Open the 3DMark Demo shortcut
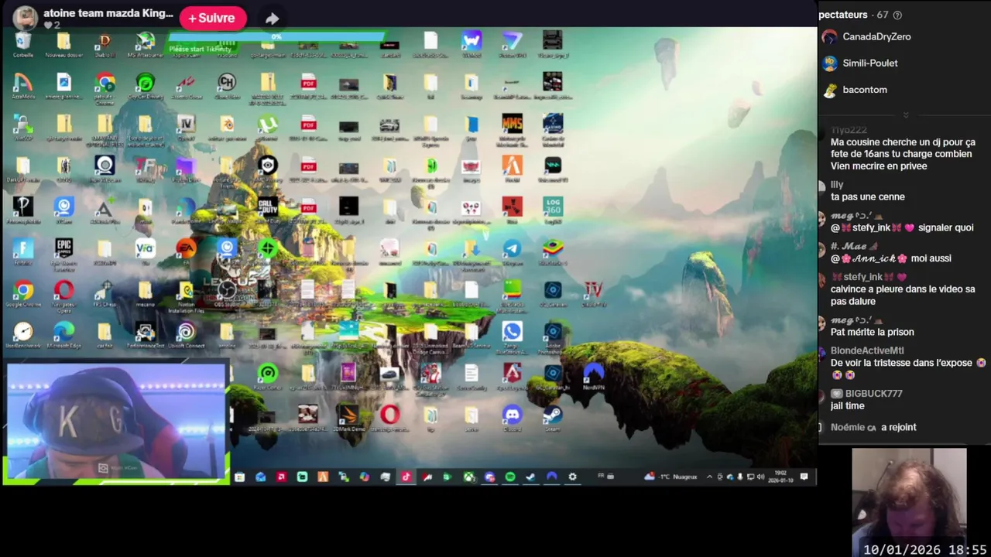The height and width of the screenshot is (557, 991). tap(348, 419)
